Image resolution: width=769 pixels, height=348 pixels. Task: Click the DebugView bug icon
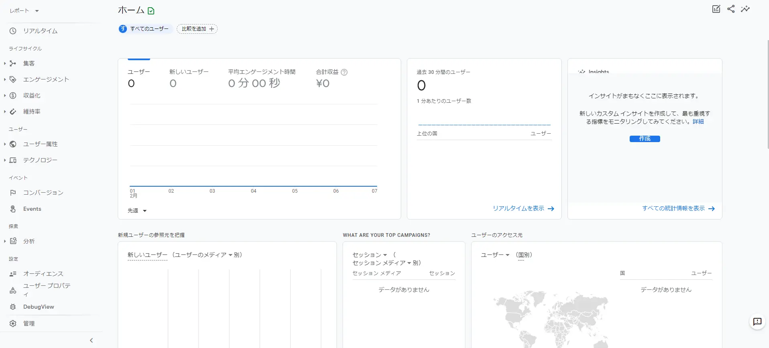[13, 307]
